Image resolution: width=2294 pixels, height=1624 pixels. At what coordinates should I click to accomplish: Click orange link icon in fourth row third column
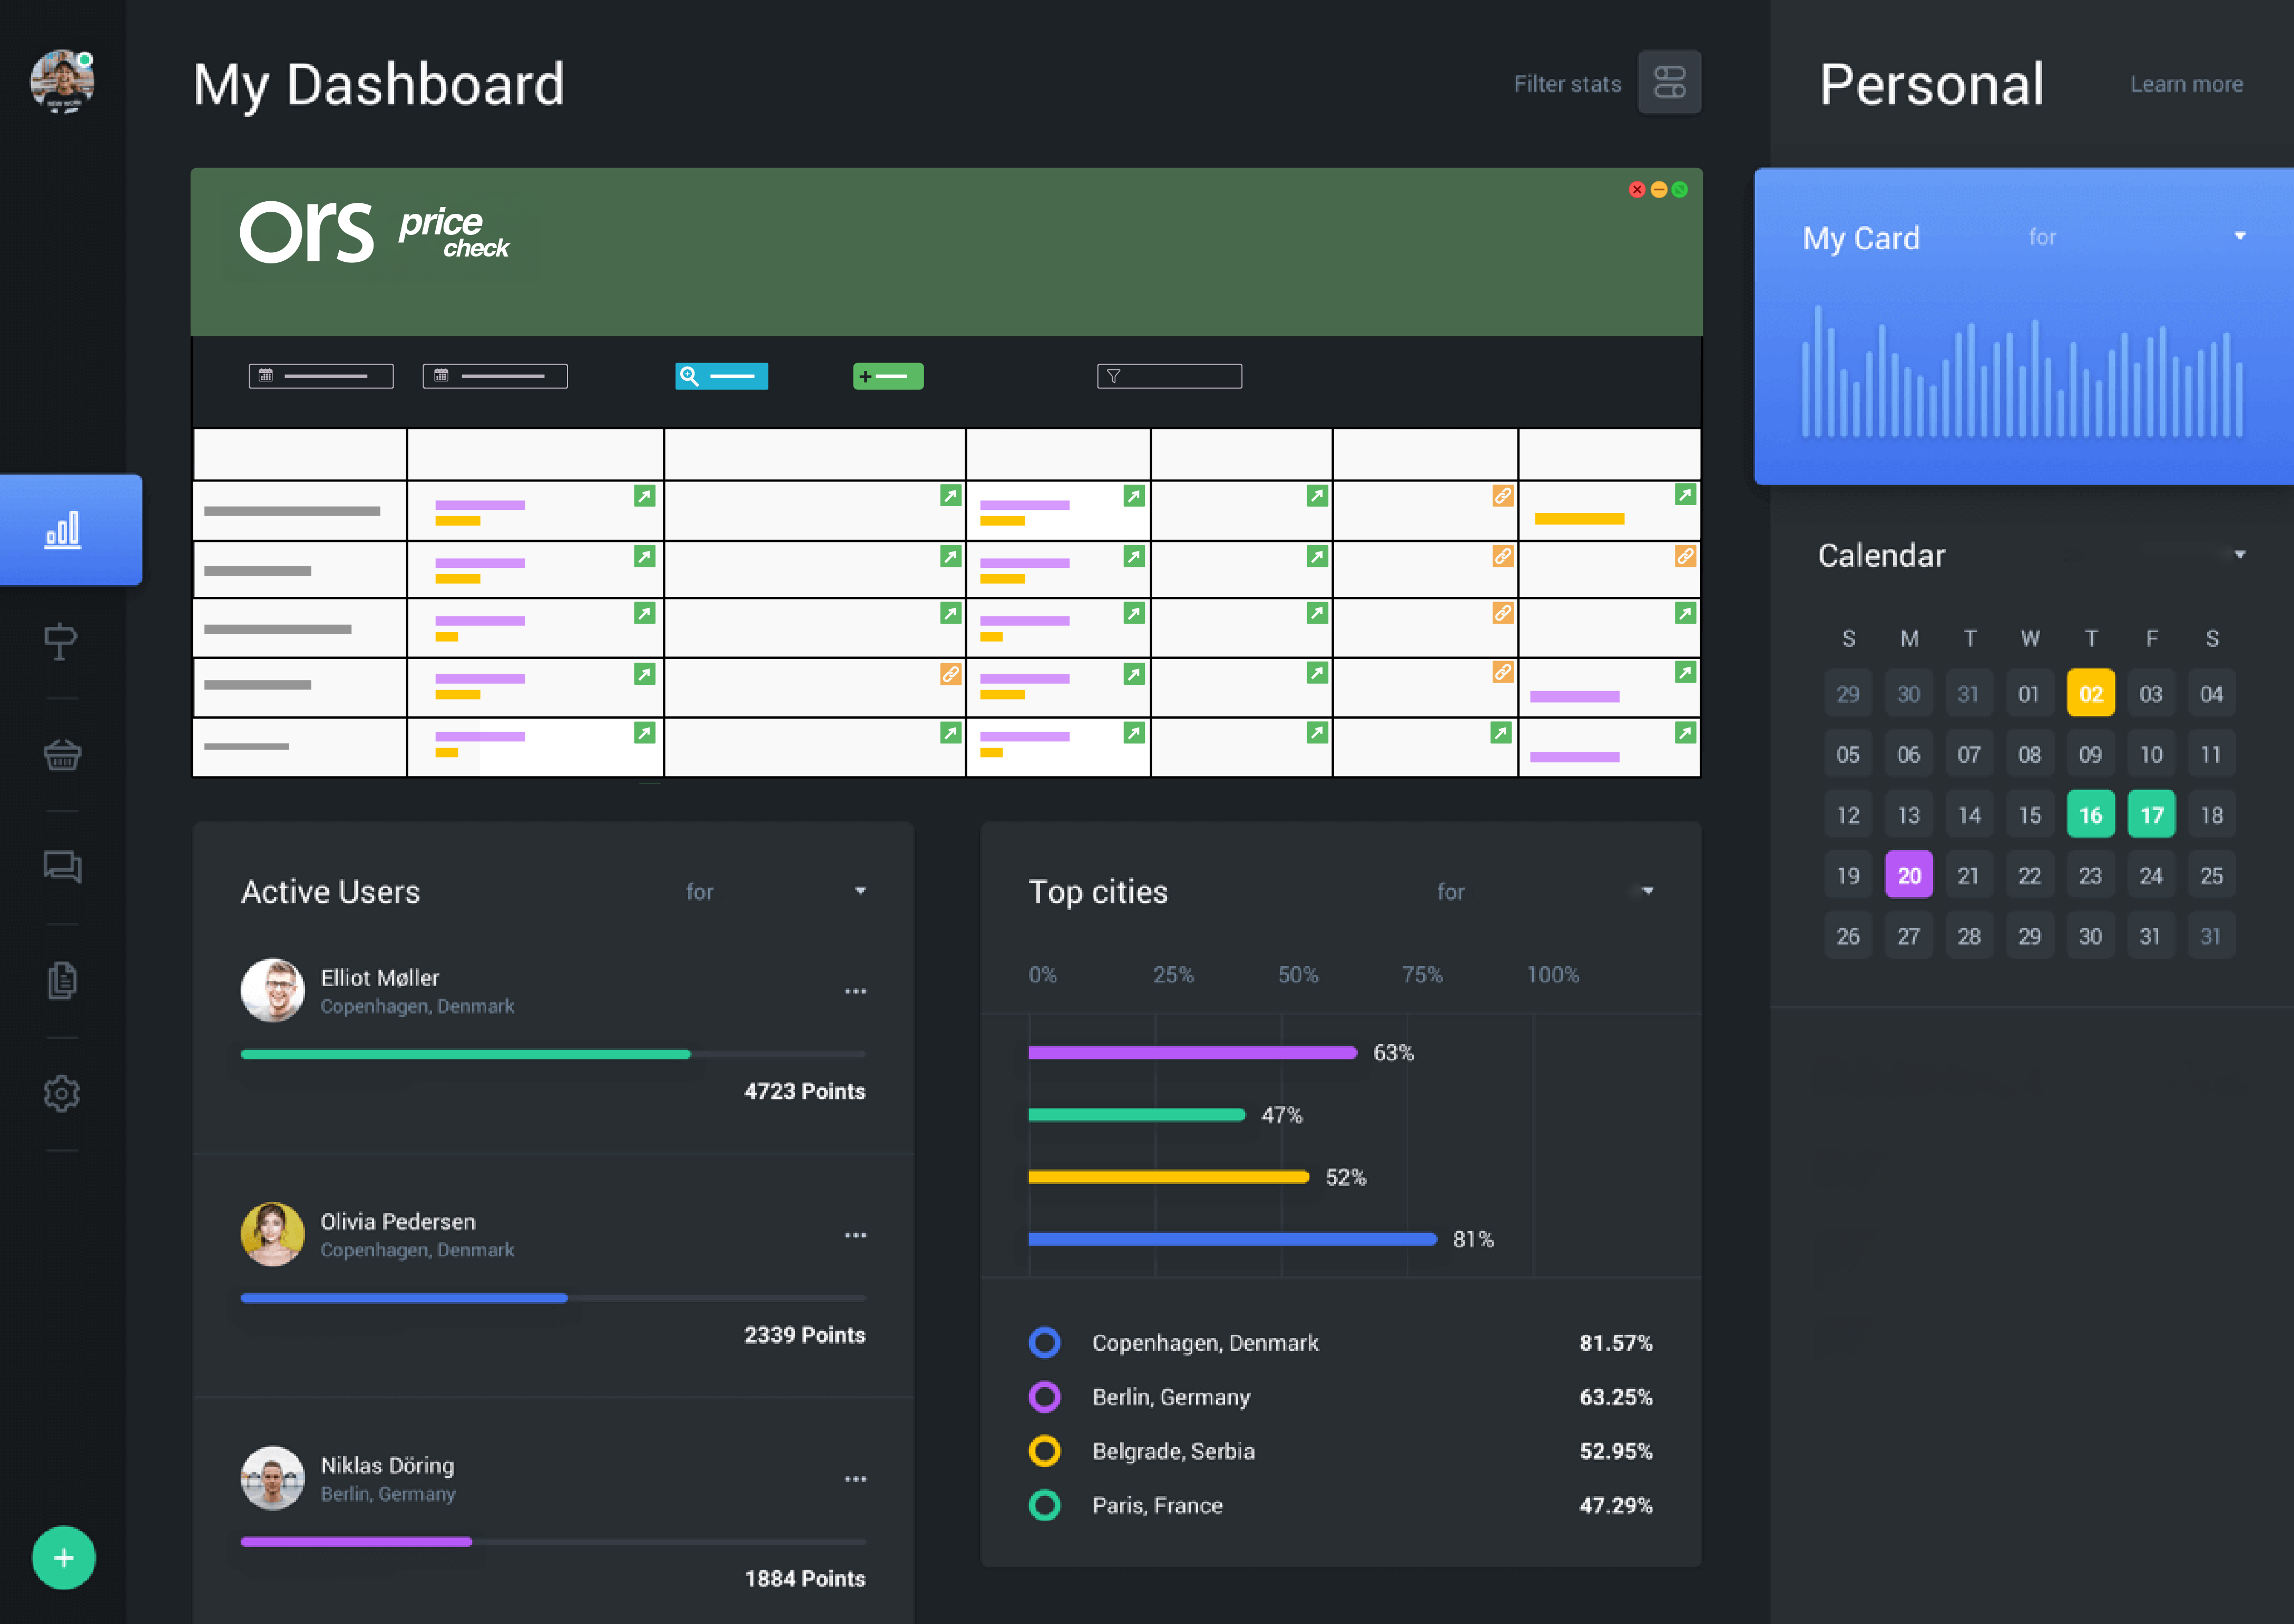(x=950, y=674)
